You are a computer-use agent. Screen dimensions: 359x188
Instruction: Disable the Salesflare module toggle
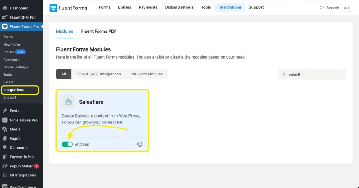(67, 144)
